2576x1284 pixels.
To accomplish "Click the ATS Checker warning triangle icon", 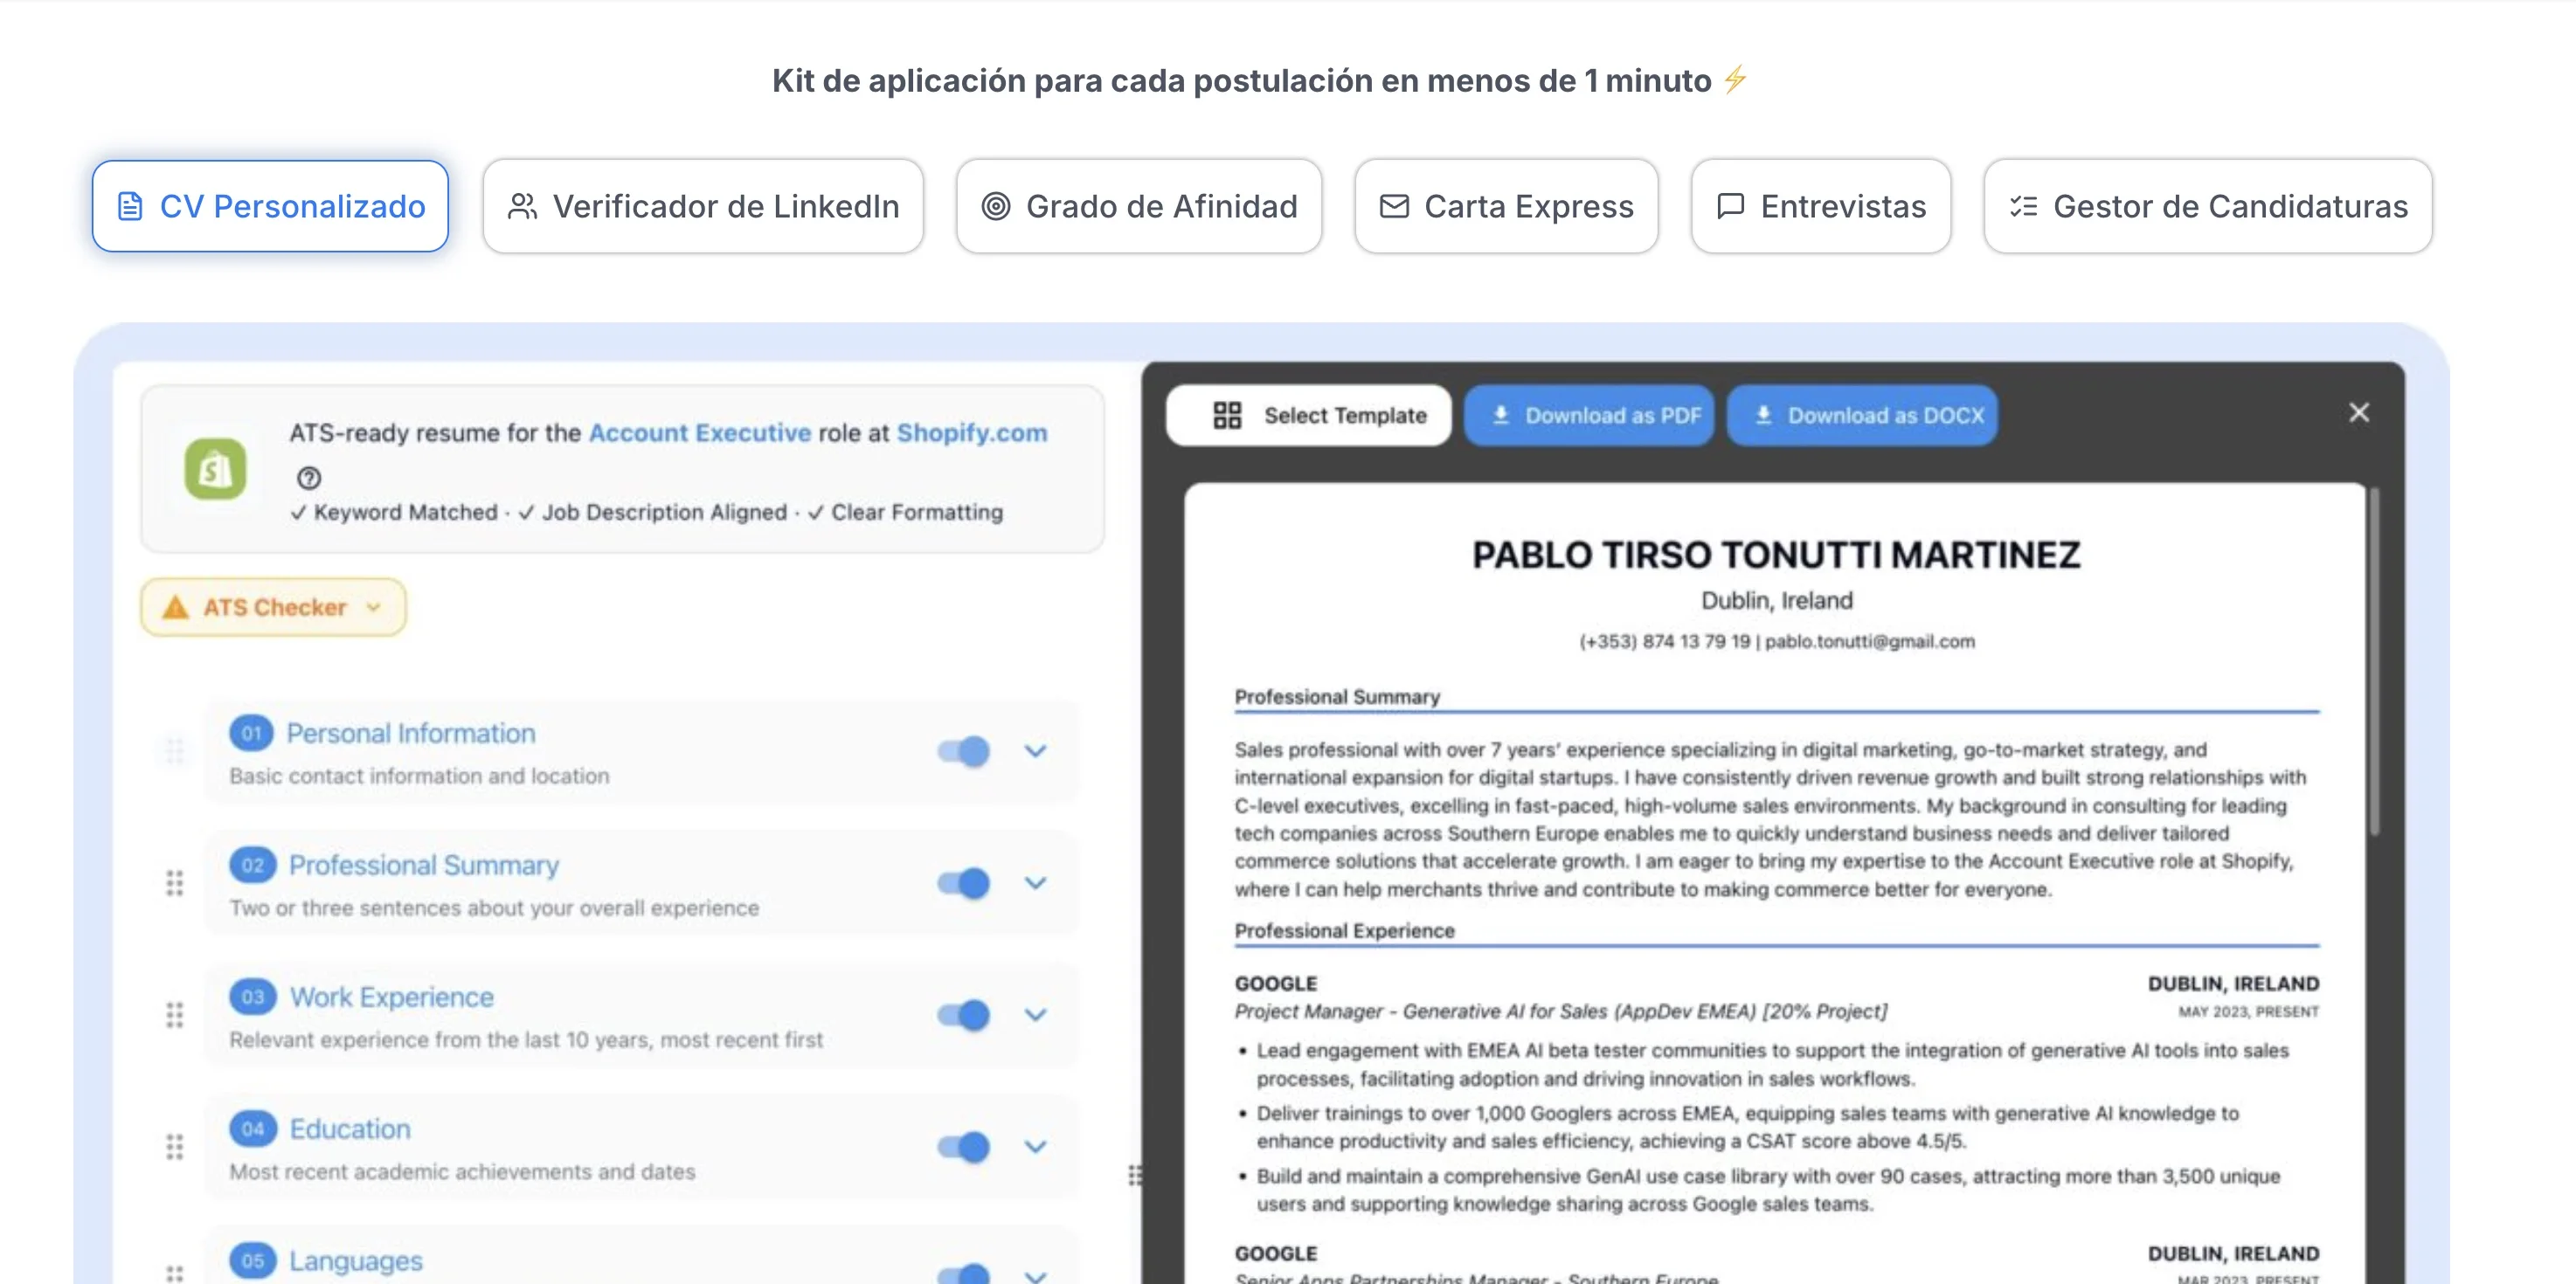I will (175, 608).
